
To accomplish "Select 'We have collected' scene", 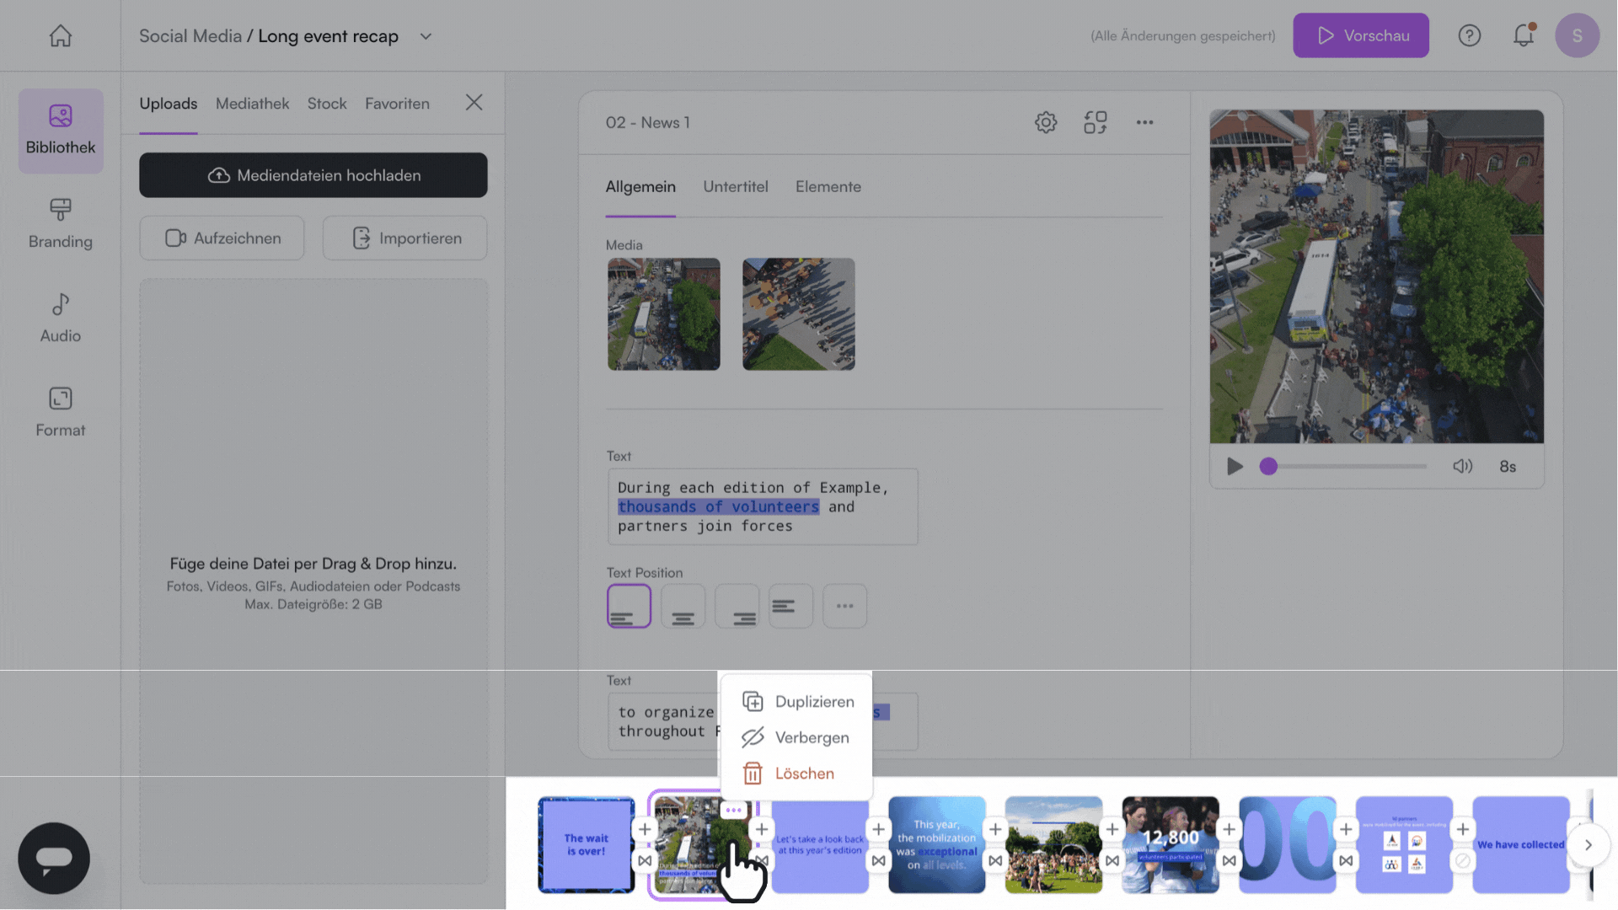I will point(1521,844).
